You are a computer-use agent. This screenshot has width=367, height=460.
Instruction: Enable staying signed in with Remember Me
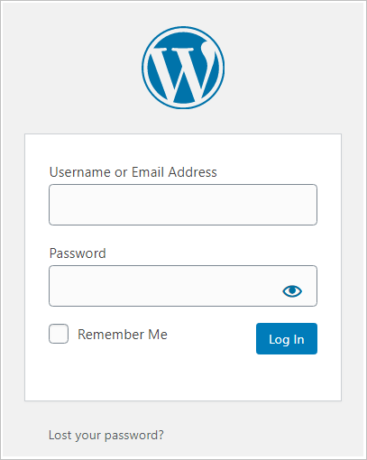[59, 334]
